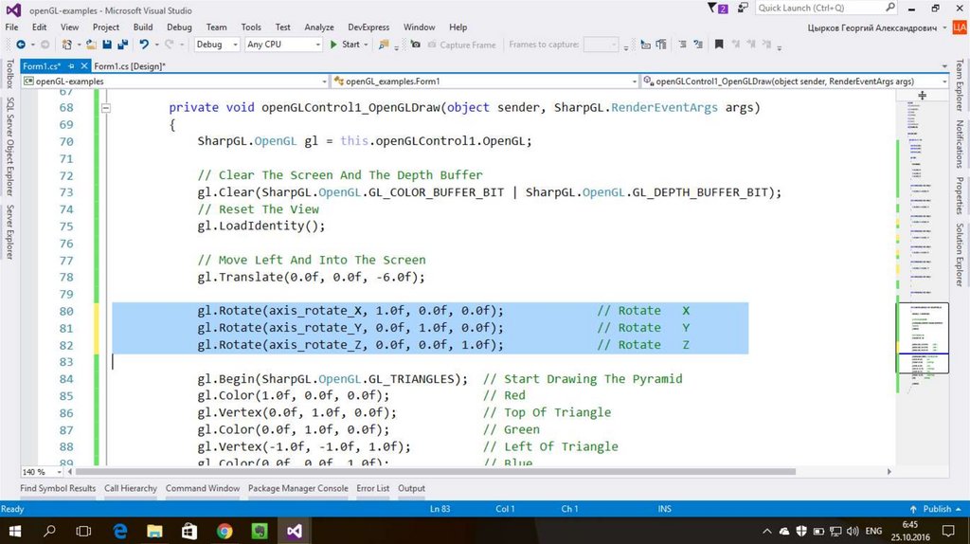Open the Analyze menu

(x=319, y=27)
